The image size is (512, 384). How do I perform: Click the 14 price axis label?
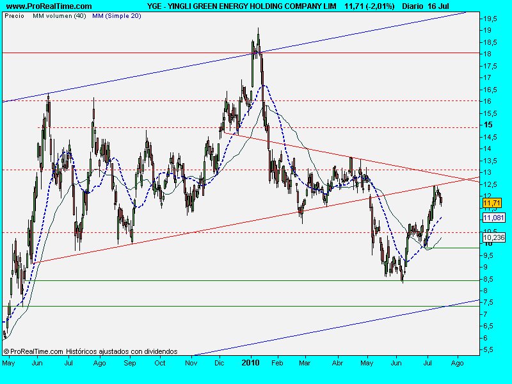coord(487,148)
